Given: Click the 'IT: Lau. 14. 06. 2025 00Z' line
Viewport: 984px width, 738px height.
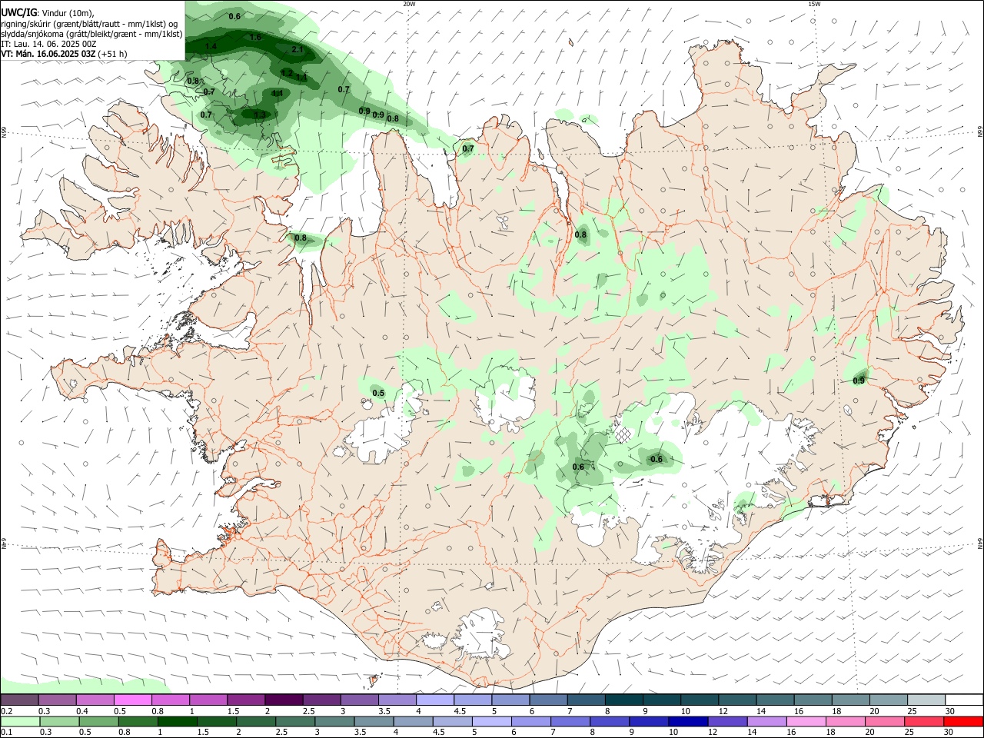Looking at the screenshot, I should pos(48,44).
